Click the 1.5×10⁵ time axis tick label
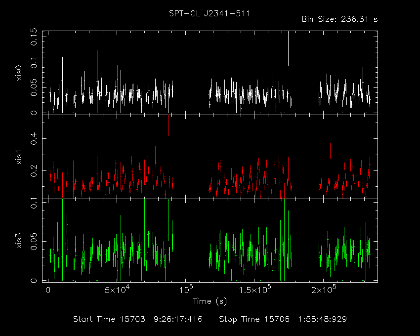The width and height of the screenshot is (420, 336). pyautogui.click(x=255, y=290)
